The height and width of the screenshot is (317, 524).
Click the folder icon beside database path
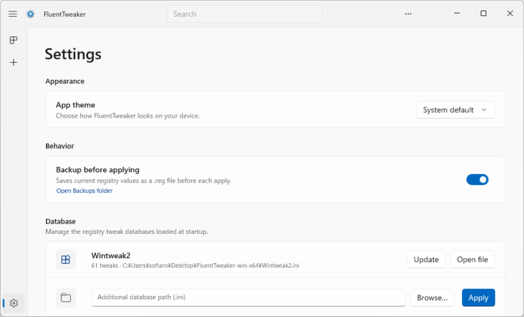coord(66,298)
